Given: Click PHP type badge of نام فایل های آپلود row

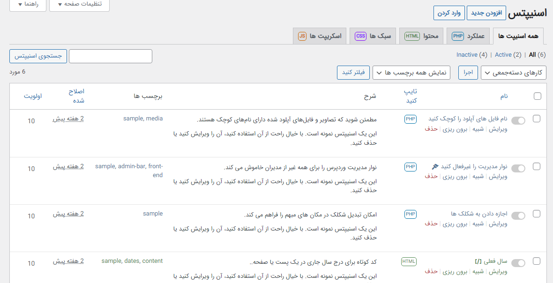Looking at the screenshot, I should click(411, 119).
